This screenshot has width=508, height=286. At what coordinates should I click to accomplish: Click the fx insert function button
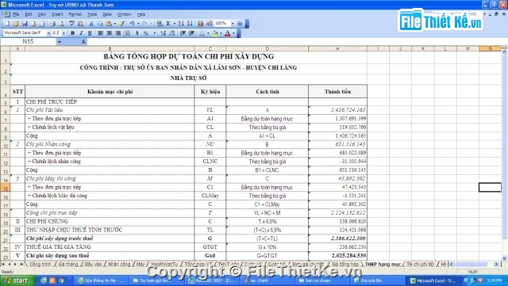tap(83, 42)
